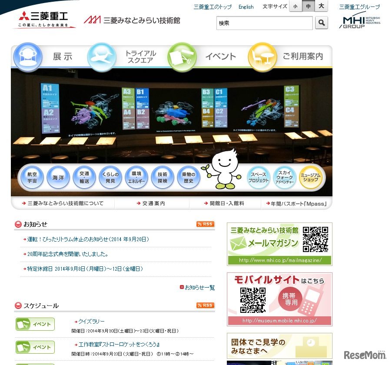Select the 環境・エネルギー round button
The width and height of the screenshot is (392, 365).
(136, 177)
